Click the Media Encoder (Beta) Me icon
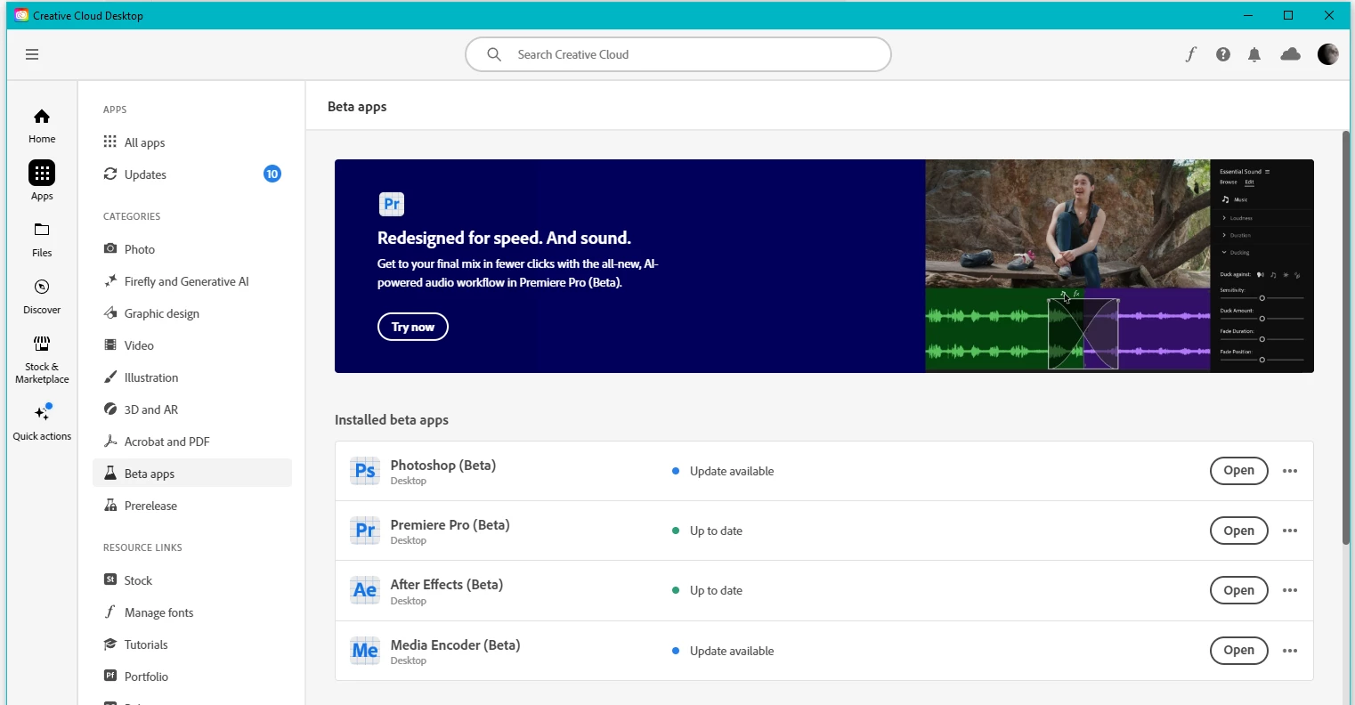The width and height of the screenshot is (1355, 705). pyautogui.click(x=365, y=651)
